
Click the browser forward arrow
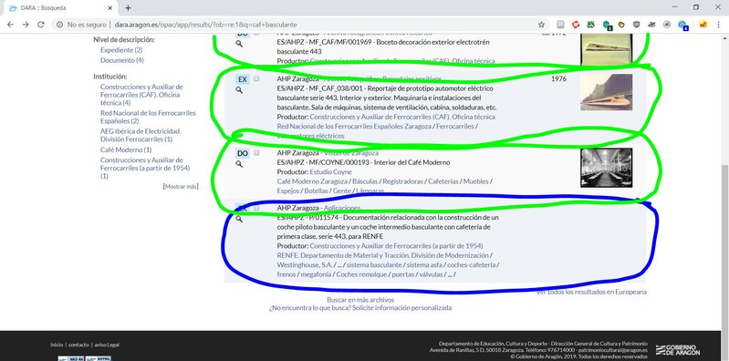[x=26, y=25]
